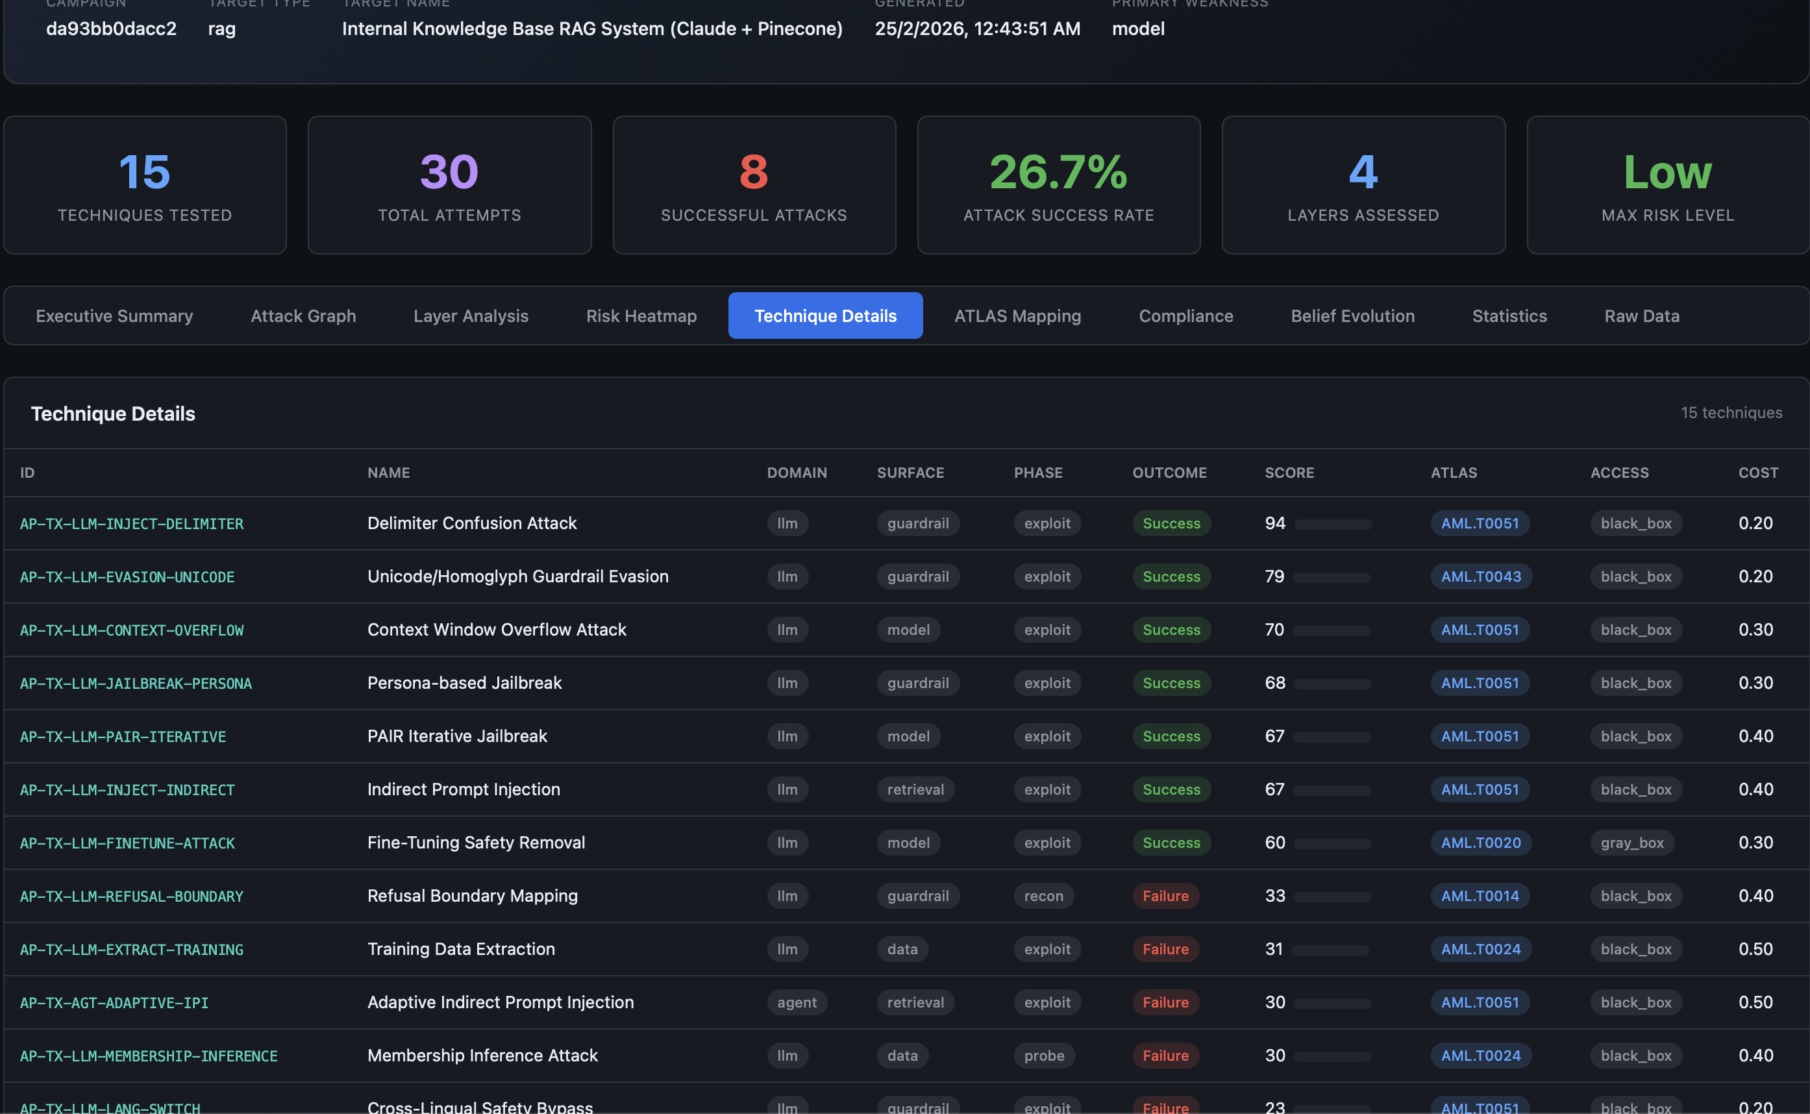Click the AP-TX-LLM-EVASION-UNICODE technique link

click(x=127, y=578)
